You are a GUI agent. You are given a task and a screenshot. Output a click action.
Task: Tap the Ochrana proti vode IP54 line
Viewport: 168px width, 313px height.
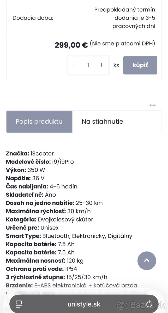[x=41, y=269]
